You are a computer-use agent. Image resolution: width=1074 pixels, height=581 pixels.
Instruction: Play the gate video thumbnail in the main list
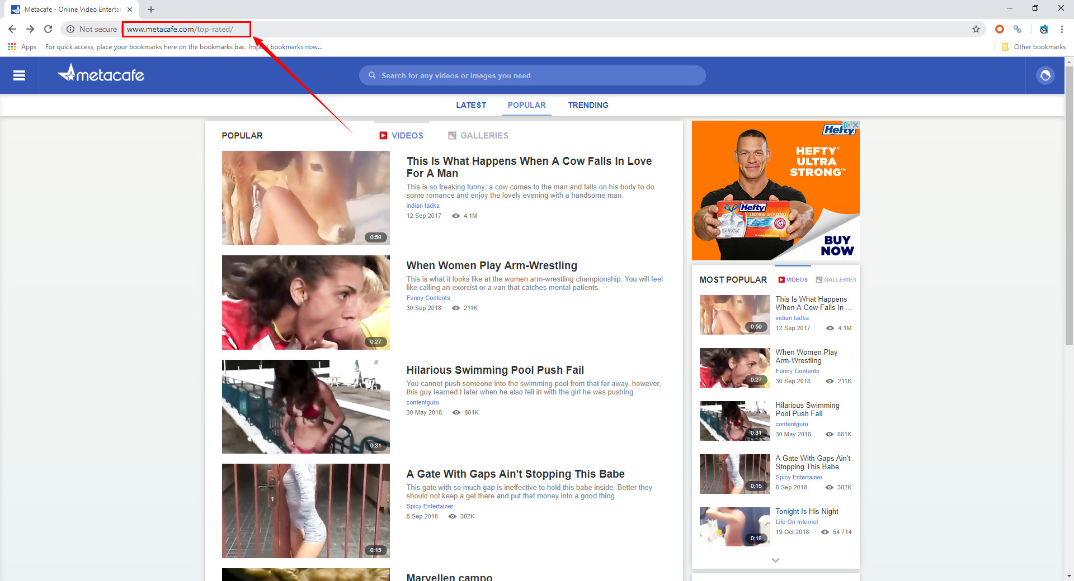coord(305,511)
